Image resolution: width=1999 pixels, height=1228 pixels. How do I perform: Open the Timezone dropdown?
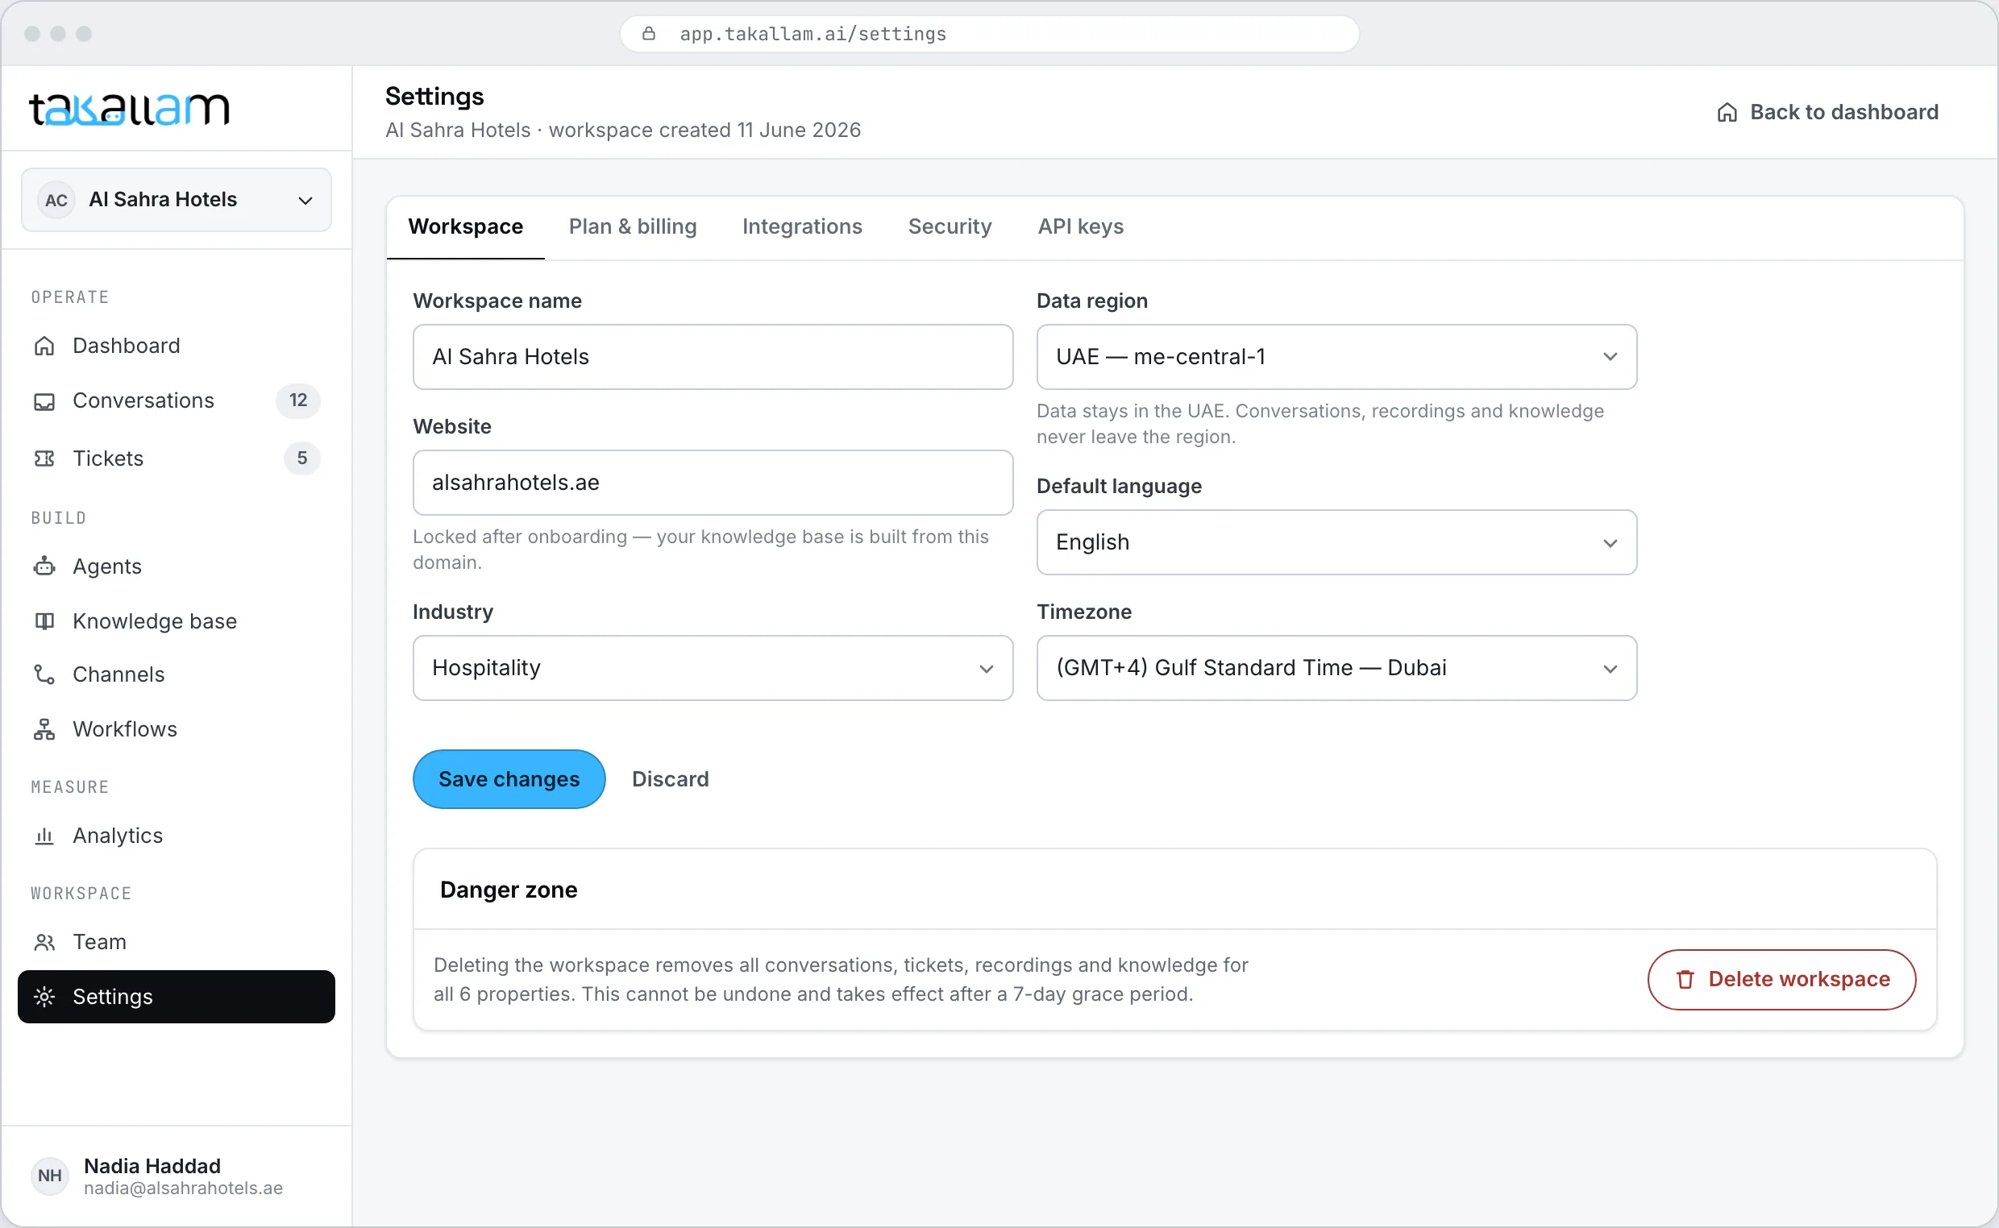point(1336,668)
